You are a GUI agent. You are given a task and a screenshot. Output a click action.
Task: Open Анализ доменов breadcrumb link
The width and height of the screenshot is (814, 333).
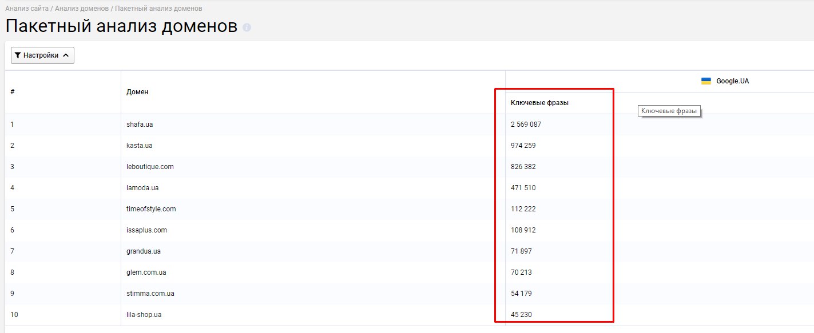point(82,9)
